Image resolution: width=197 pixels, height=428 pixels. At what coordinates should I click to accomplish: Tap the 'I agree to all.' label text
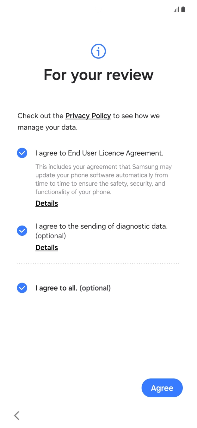point(56,288)
